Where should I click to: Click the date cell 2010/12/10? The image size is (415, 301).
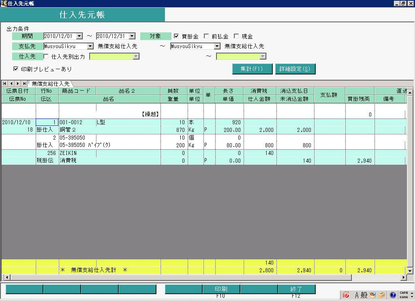pyautogui.click(x=18, y=122)
